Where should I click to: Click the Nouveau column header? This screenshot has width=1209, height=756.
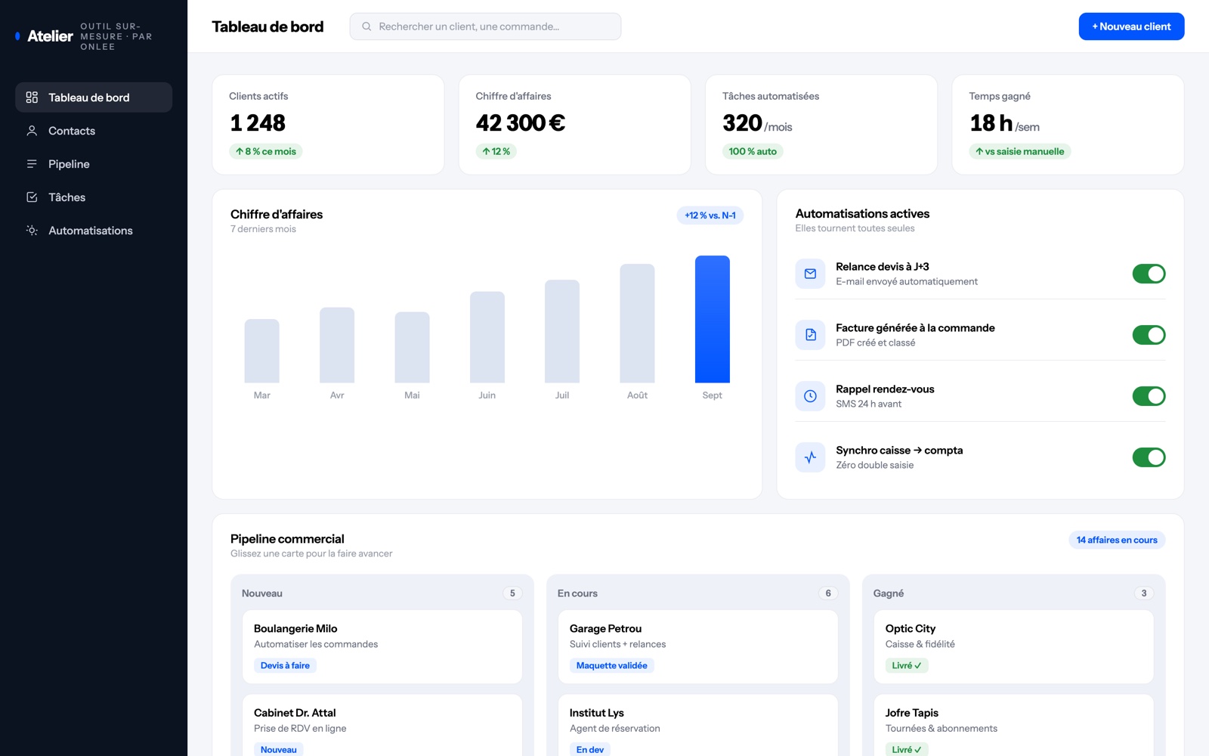click(x=262, y=593)
